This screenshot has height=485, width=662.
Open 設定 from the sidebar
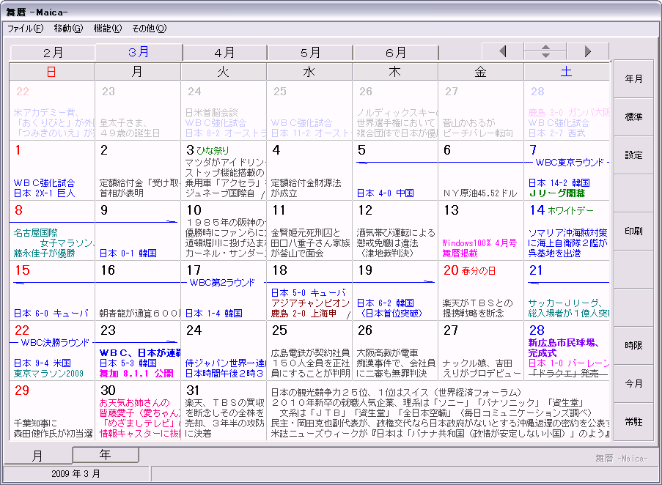tap(633, 155)
